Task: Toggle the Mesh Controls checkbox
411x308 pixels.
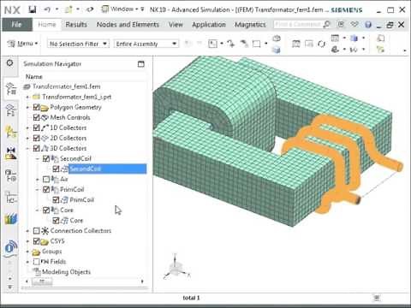Action: coord(36,117)
